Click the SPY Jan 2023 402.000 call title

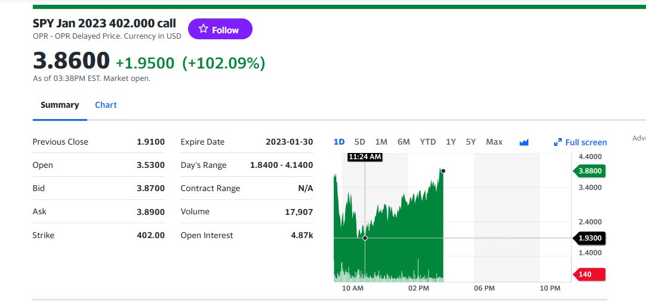click(104, 23)
